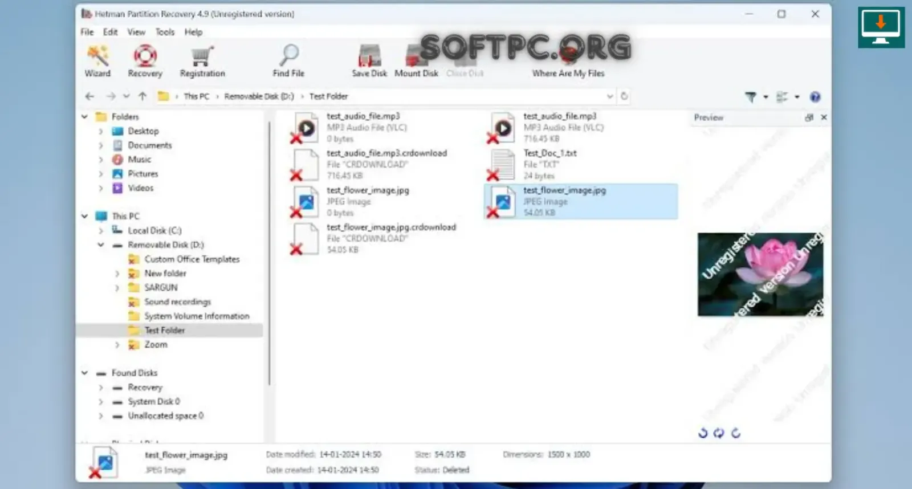Click Save Disk in the toolbar
The image size is (912, 489).
[x=369, y=61]
